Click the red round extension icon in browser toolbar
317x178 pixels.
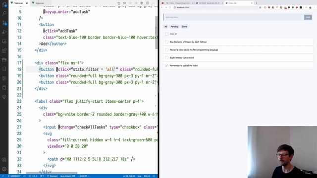(297, 7)
